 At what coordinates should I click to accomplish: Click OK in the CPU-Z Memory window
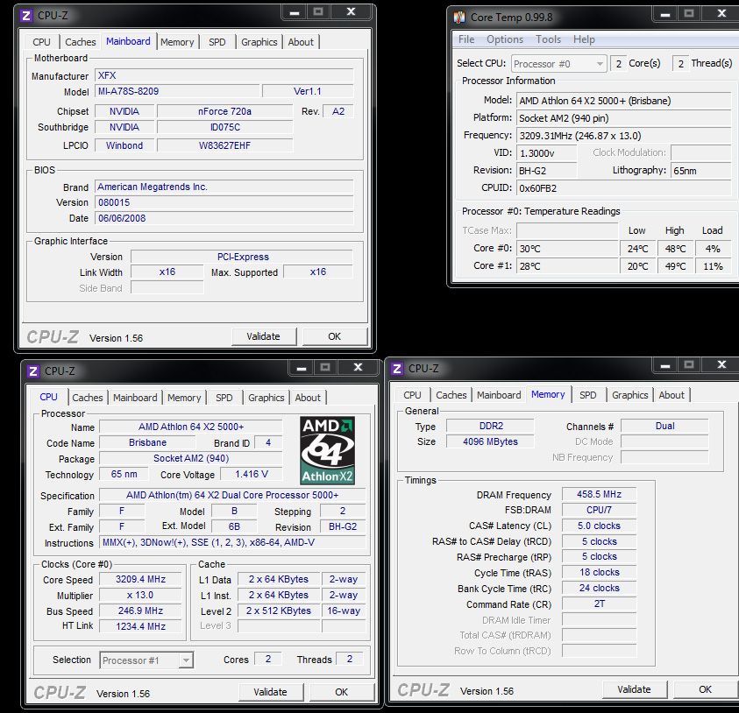pyautogui.click(x=705, y=689)
